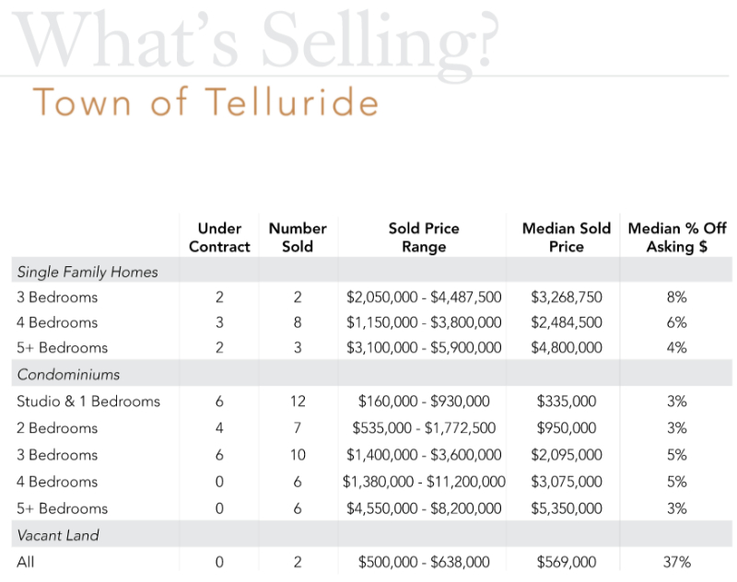Click the "All" row label under Vacant Land
Viewport: 737px width, 582px height.
coord(26,562)
